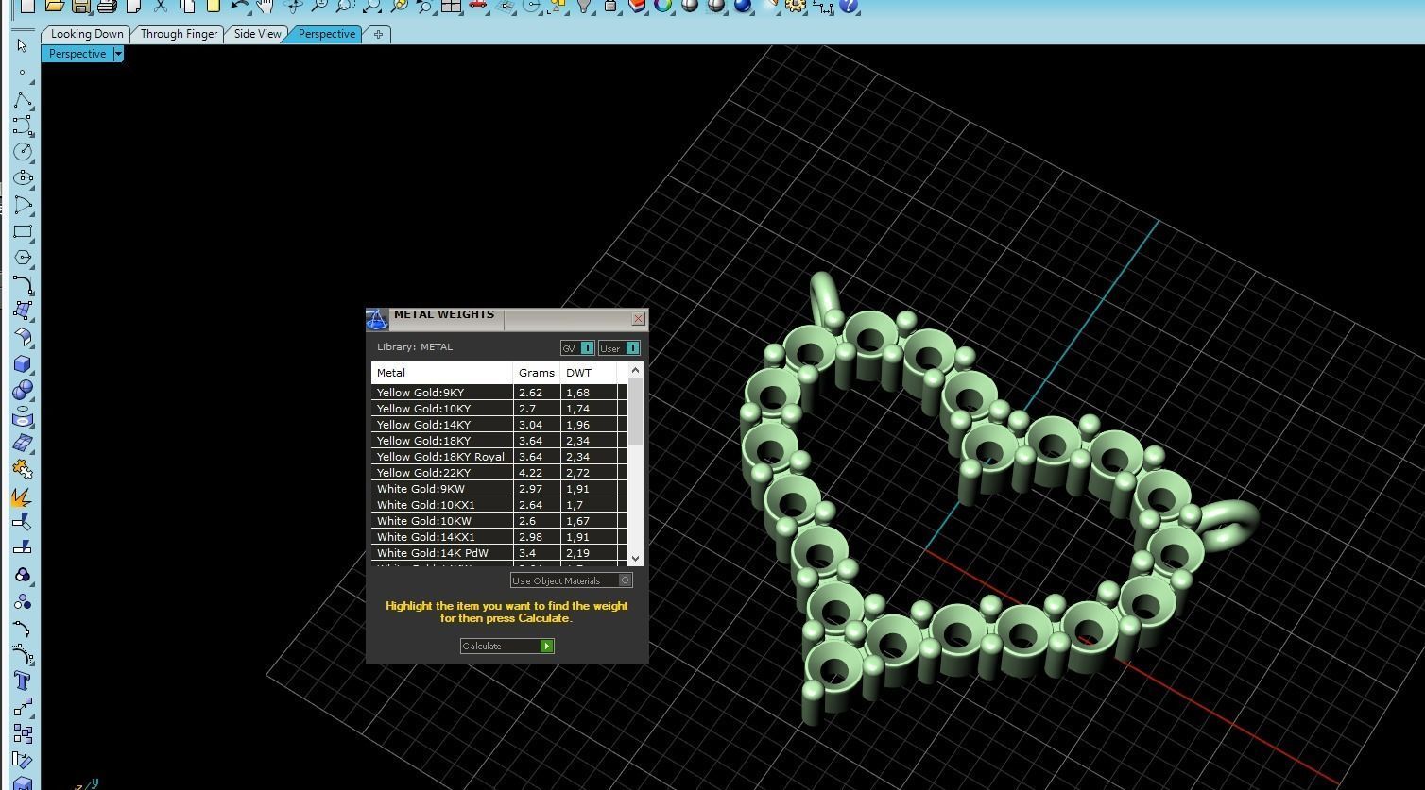Select the Arc tool
This screenshot has width=1425, height=790.
(23, 205)
